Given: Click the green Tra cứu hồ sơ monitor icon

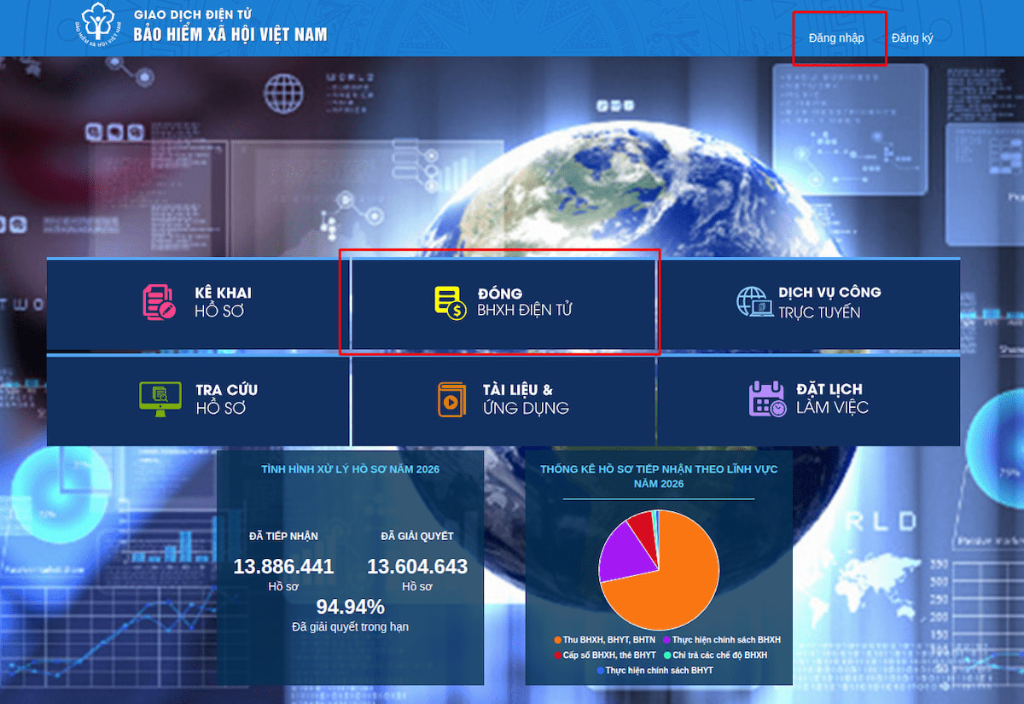Looking at the screenshot, I should (x=160, y=399).
